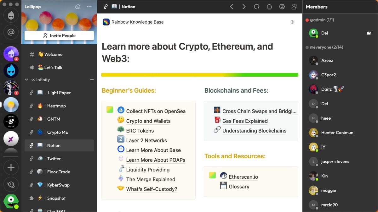Open the @ mentions inbox
Screen dimensions: 378x212
click(x=11, y=32)
